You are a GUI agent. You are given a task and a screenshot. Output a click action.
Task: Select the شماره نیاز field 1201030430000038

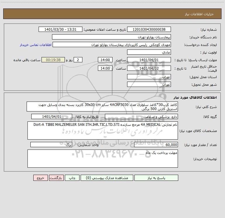click(149, 30)
